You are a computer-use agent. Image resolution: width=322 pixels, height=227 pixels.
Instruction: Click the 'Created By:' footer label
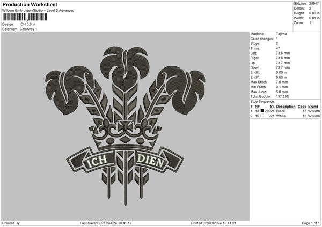pos(11,223)
